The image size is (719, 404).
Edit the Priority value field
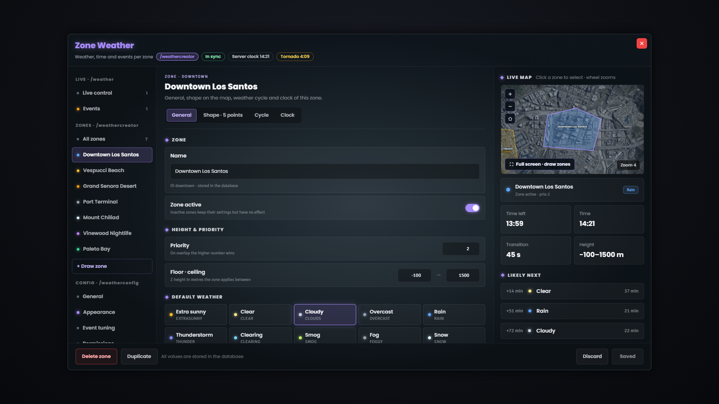point(461,249)
